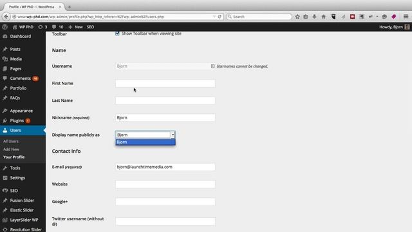This screenshot has height=232, width=412.
Task: Click the URL address bar
Action: click(113, 17)
